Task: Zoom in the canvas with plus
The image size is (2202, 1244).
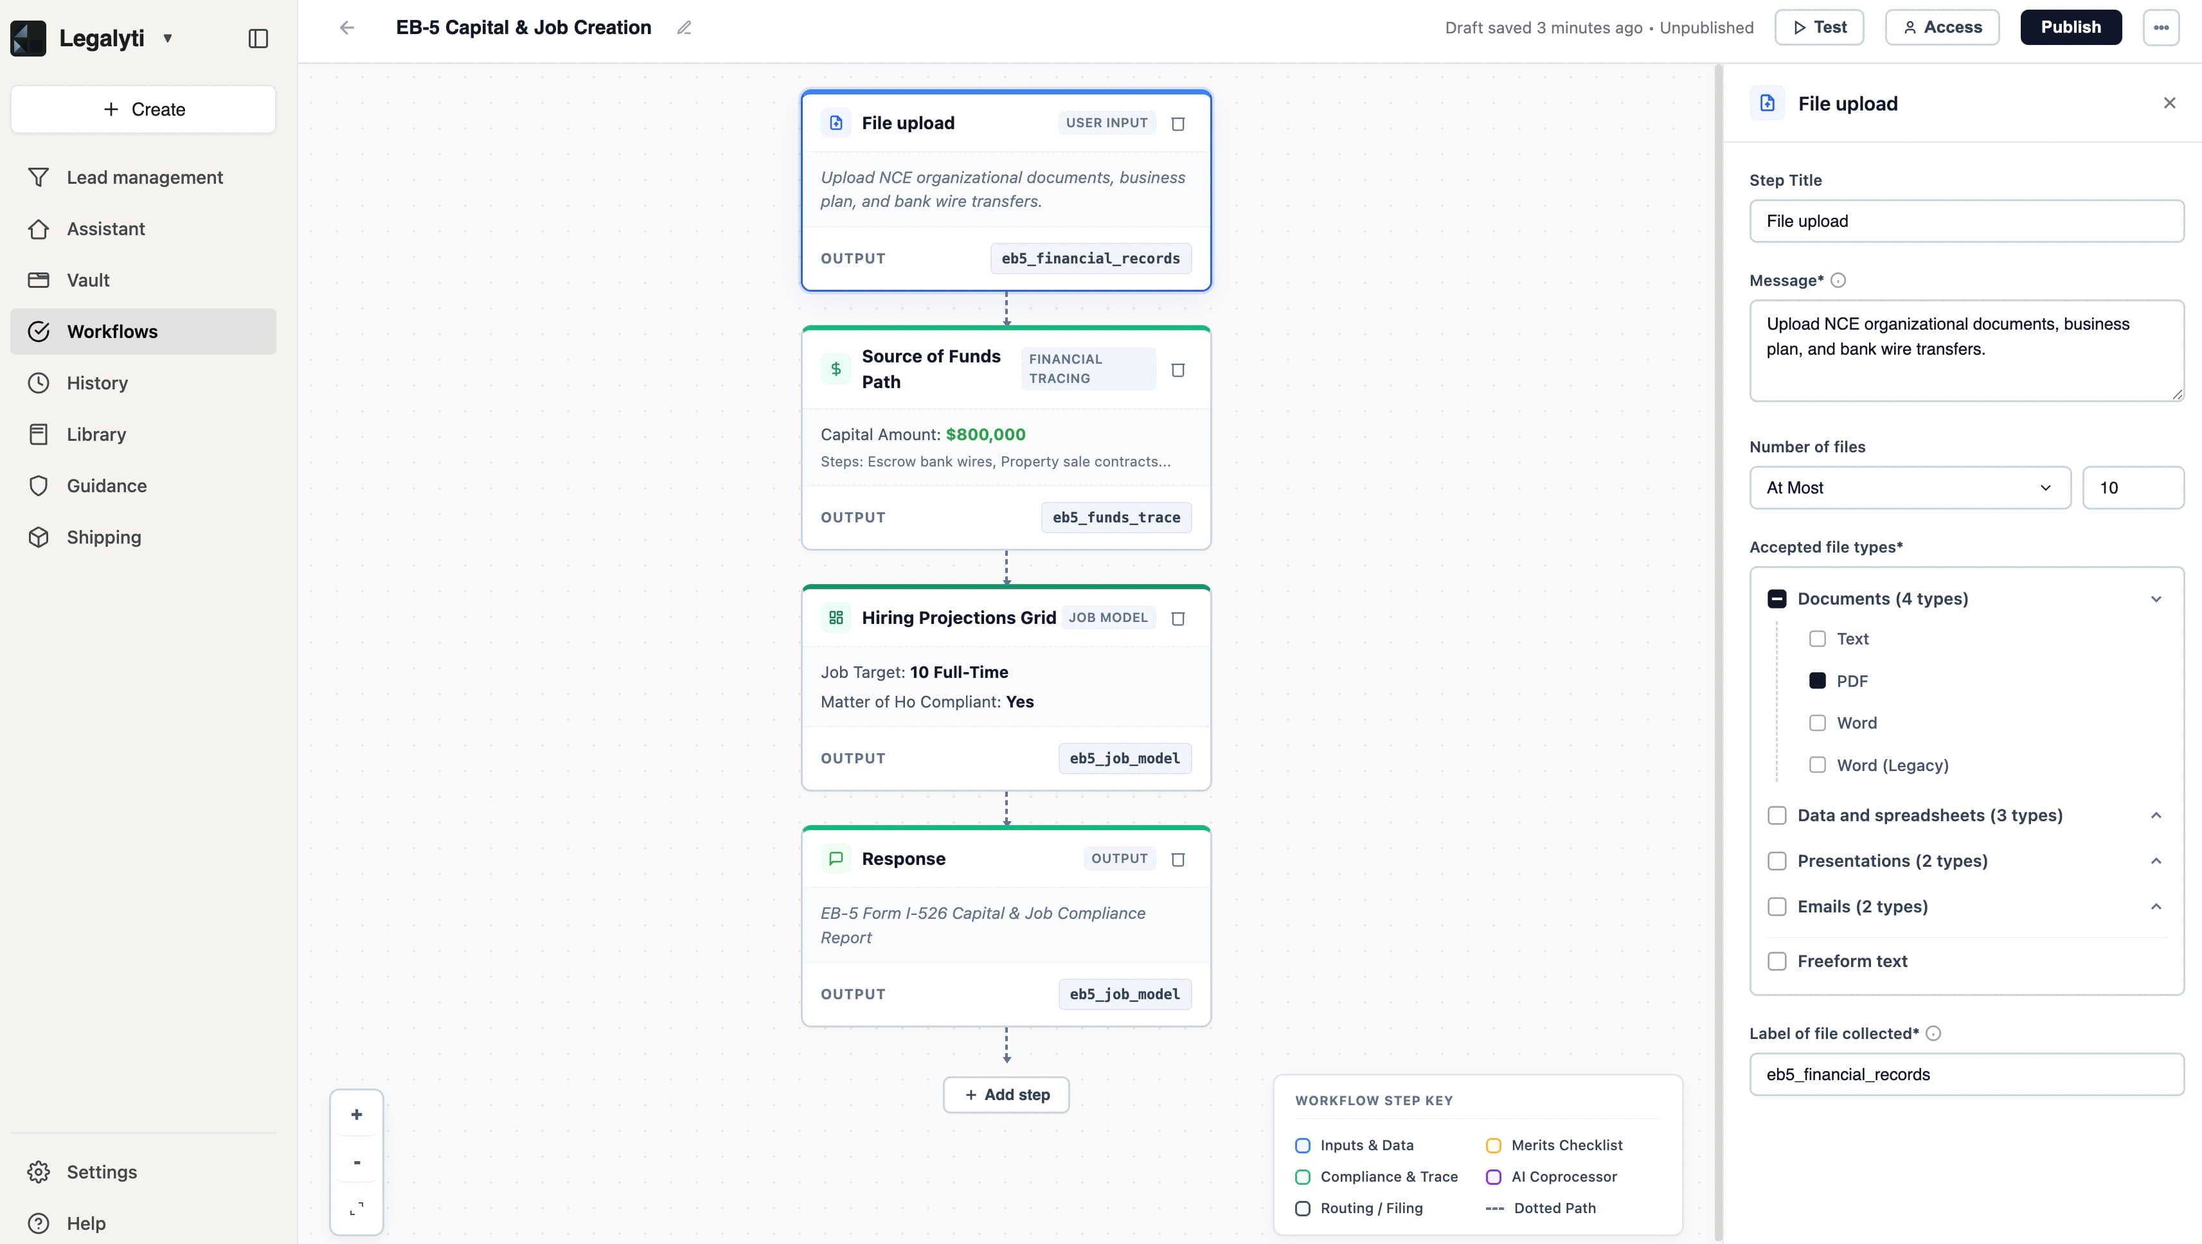Action: pyautogui.click(x=357, y=1114)
